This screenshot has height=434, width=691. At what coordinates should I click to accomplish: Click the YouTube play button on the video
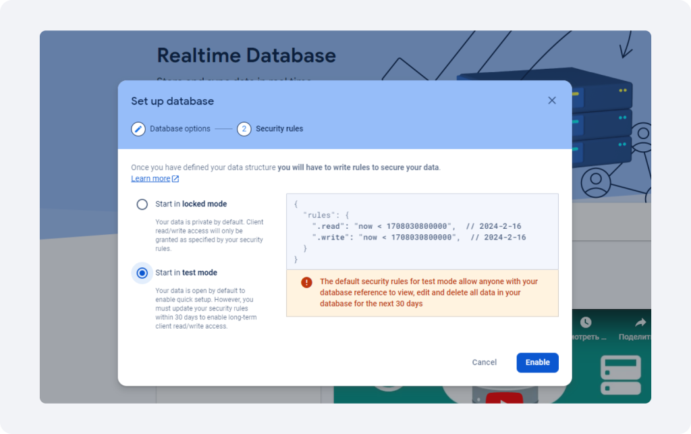click(504, 398)
